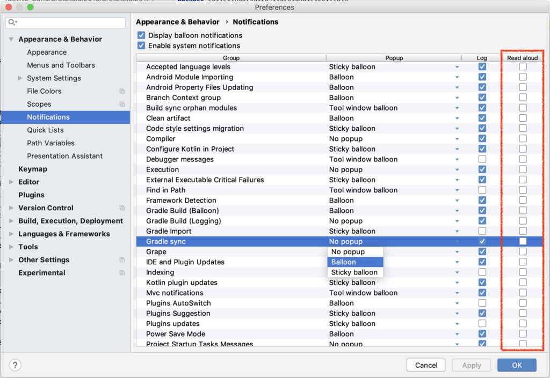
Task: Click the project-level icon beside Experimental
Action: (122, 273)
